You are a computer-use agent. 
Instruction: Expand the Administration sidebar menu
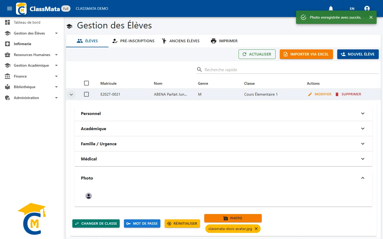32,98
